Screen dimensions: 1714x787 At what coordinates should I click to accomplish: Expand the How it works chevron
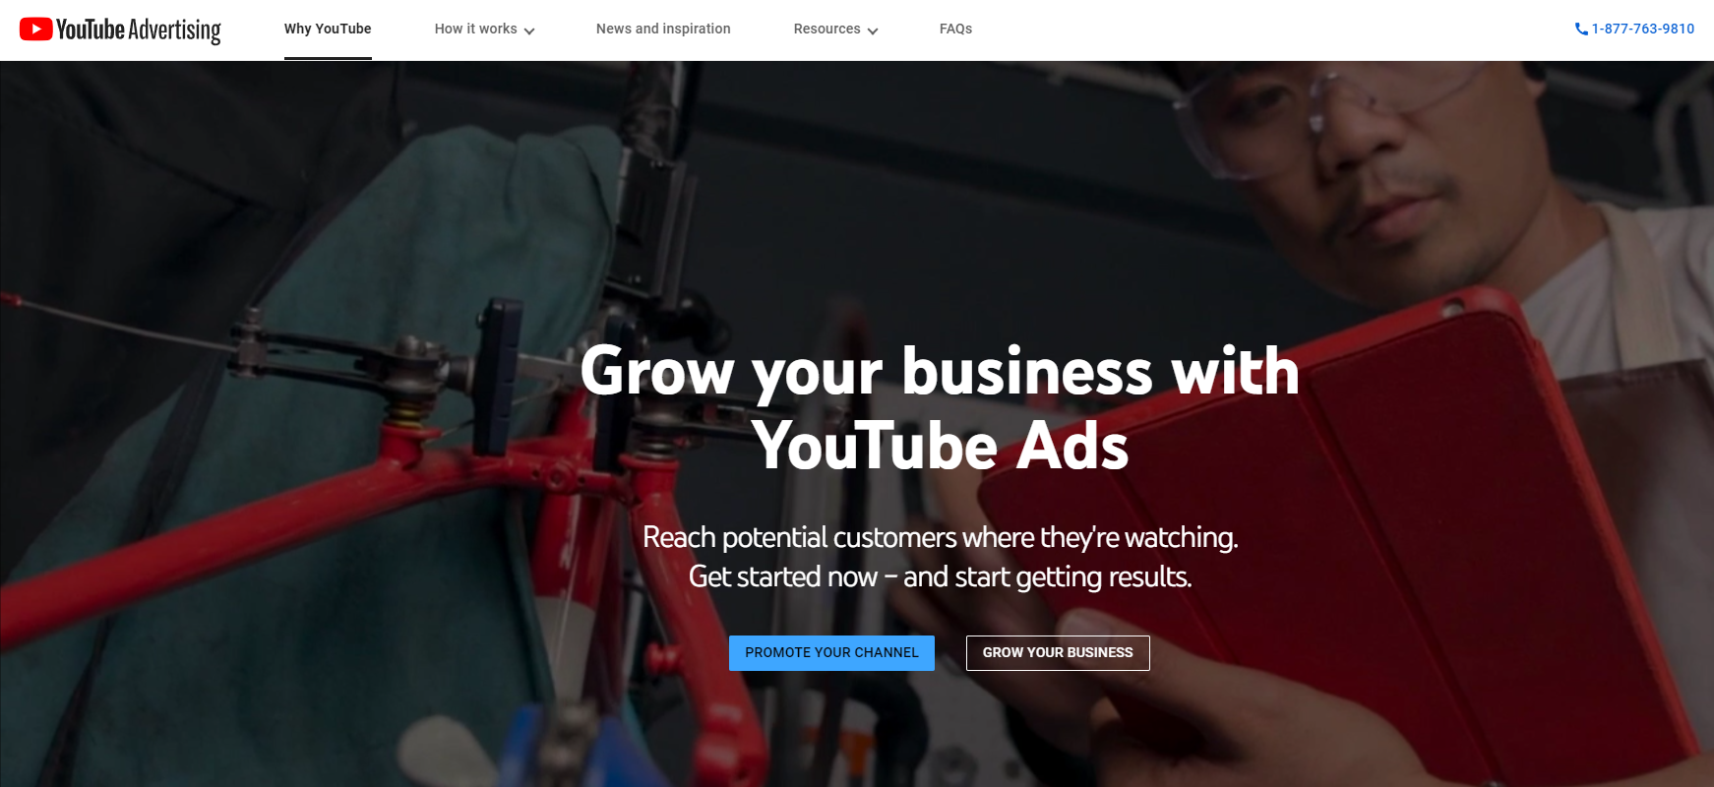click(529, 30)
